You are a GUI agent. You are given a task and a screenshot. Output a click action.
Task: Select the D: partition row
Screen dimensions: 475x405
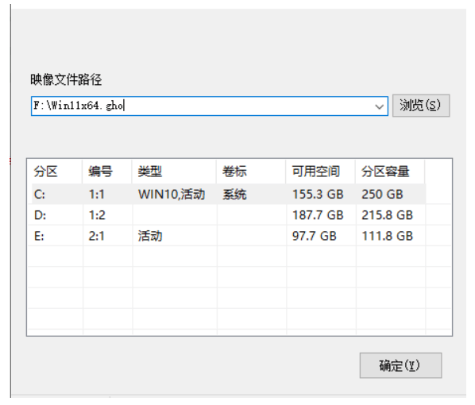click(229, 215)
